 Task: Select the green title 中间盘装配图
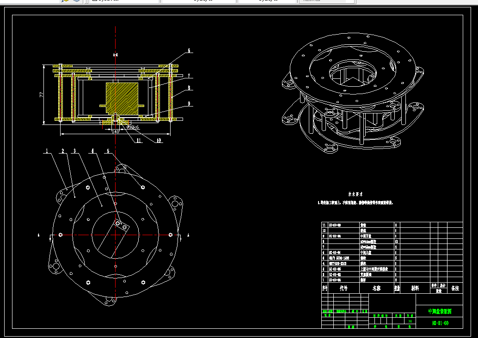coord(440,311)
